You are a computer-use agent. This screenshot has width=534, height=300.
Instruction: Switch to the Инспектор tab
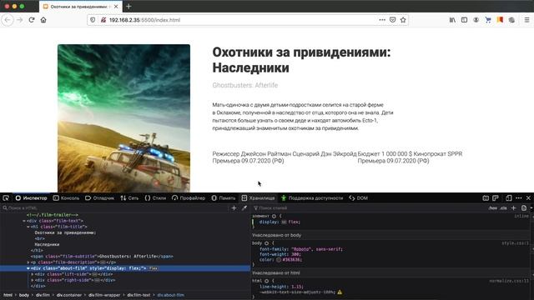[x=32, y=198]
